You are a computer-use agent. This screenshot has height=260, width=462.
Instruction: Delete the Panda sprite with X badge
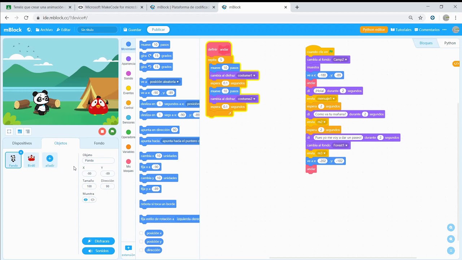tap(21, 152)
